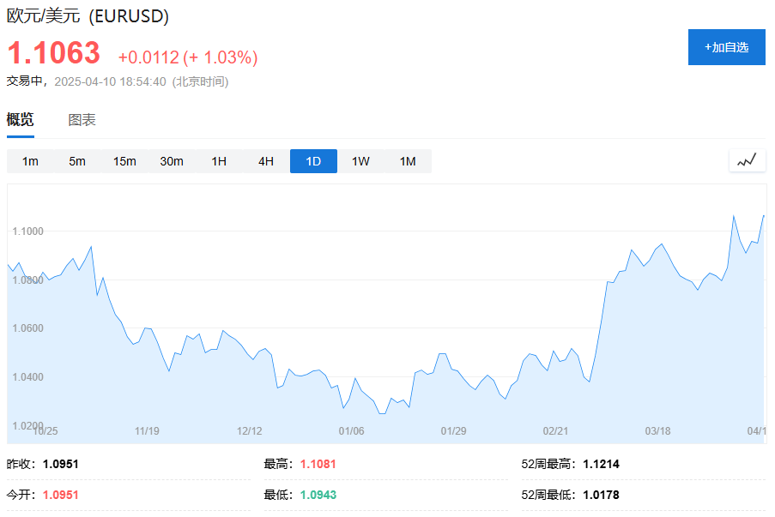Switch to the 概览 tab
The height and width of the screenshot is (517, 775).
21,120
